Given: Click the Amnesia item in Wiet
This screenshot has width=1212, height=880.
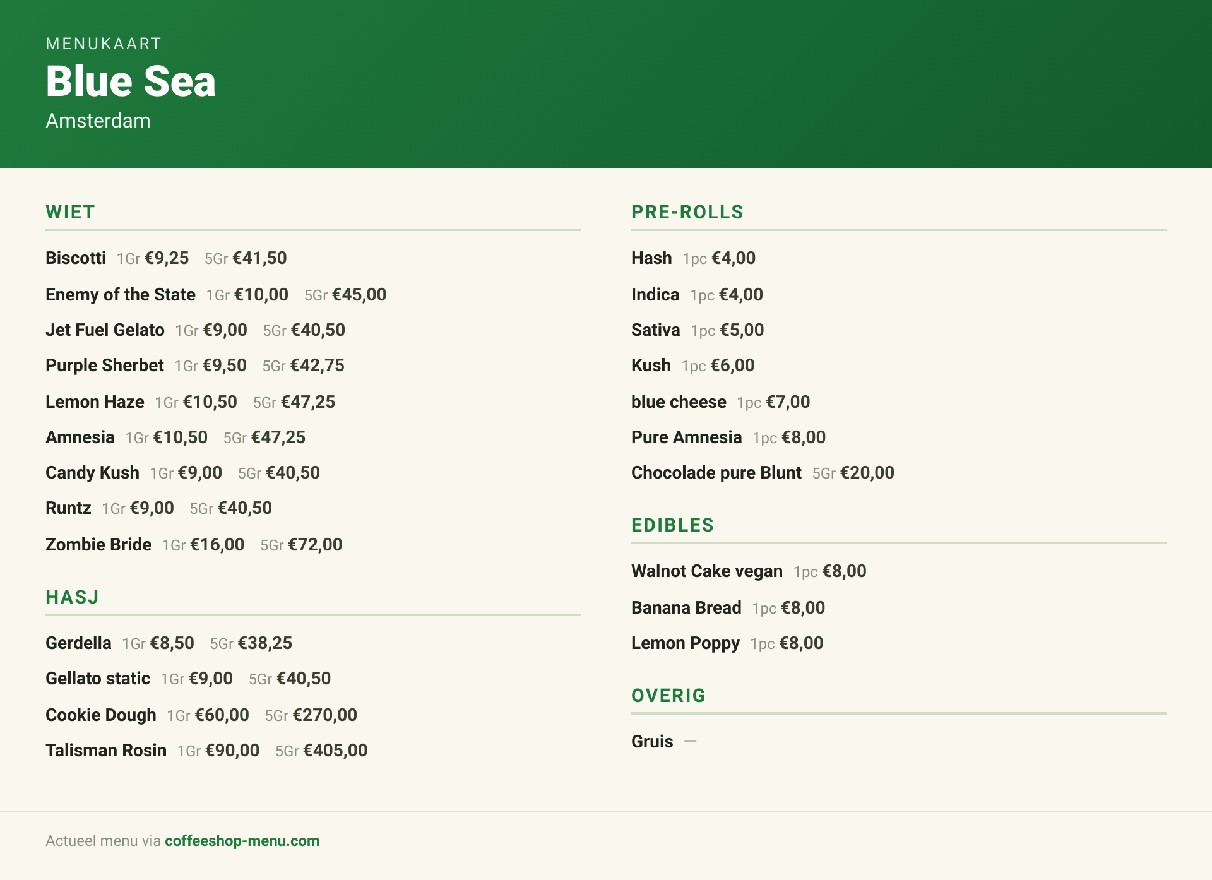Looking at the screenshot, I should pyautogui.click(x=80, y=437).
